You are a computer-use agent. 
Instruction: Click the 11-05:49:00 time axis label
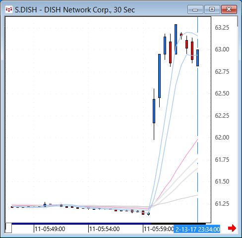point(50,229)
